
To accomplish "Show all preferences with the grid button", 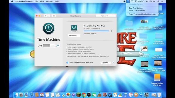I will [x=54, y=16].
